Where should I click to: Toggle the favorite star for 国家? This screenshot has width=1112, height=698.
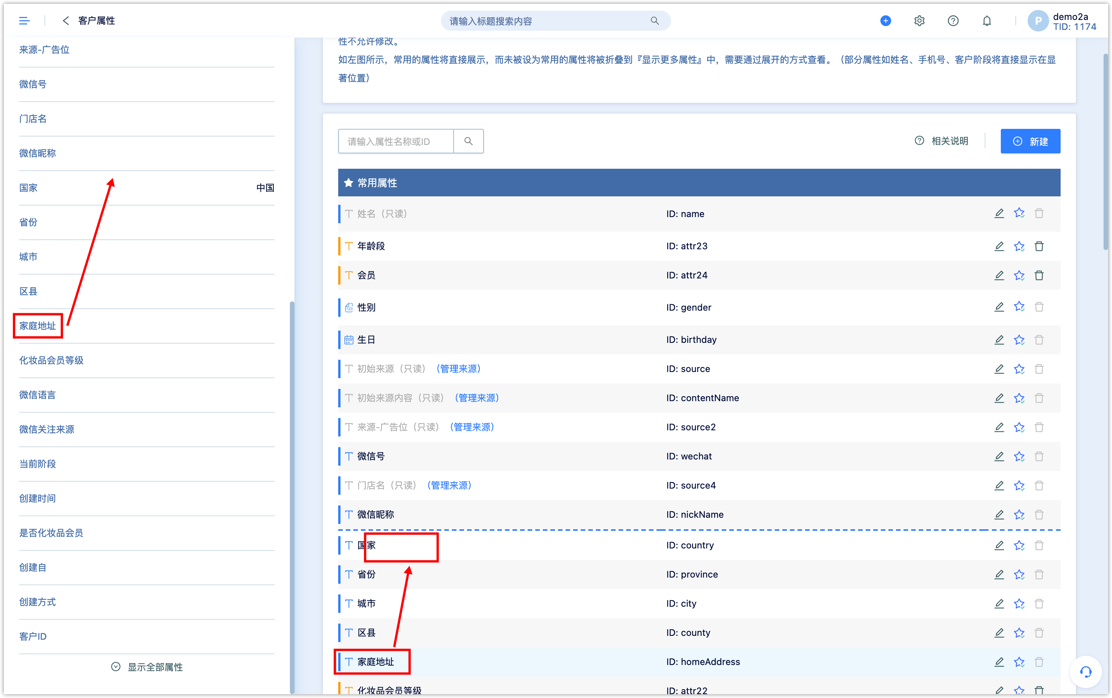pos(1019,545)
